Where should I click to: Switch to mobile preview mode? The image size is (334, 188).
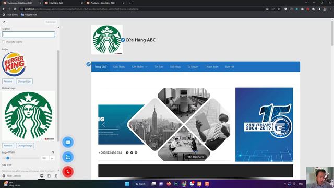click(x=56, y=175)
